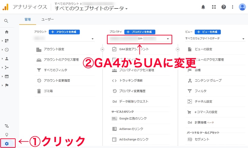Expand Behavior section arrow in sidebar
Image resolution: width=248 pixels, height=148 pixels.
coord(2,76)
